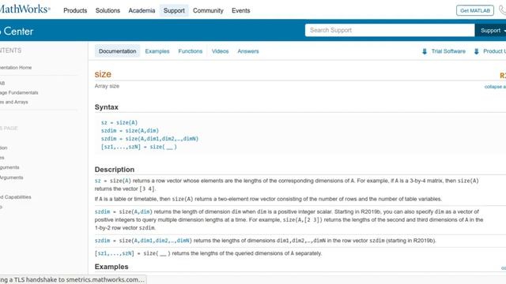Open the Support menu

[174, 10]
